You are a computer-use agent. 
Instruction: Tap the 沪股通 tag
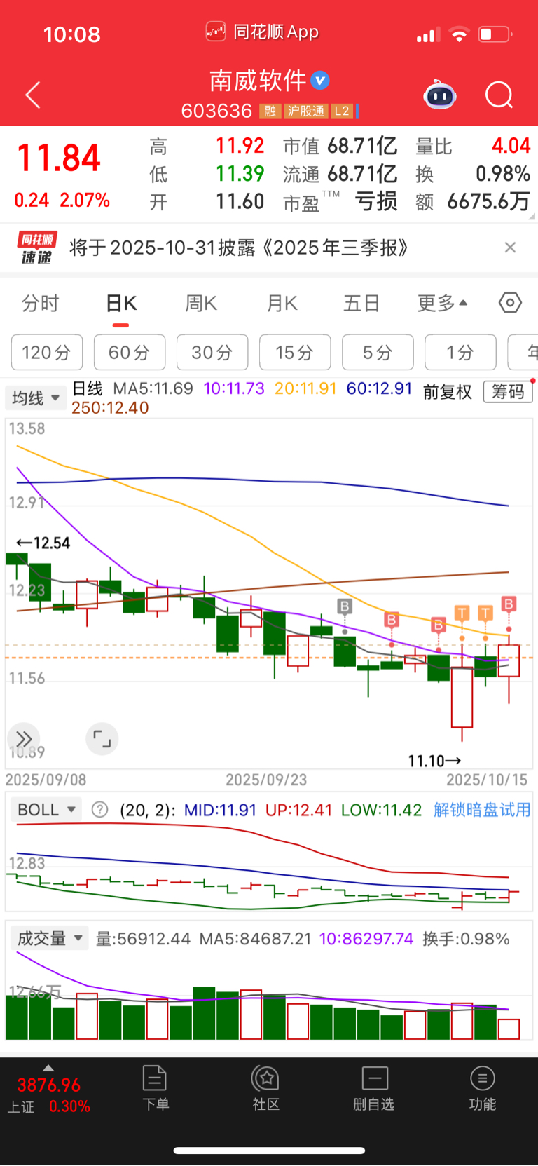pos(306,111)
